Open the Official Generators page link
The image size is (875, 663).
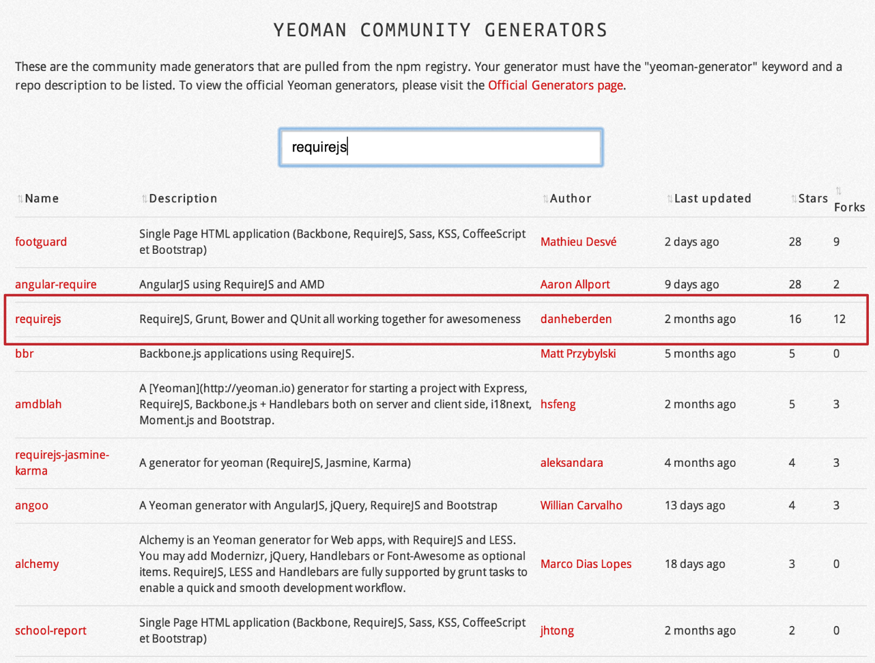(555, 86)
